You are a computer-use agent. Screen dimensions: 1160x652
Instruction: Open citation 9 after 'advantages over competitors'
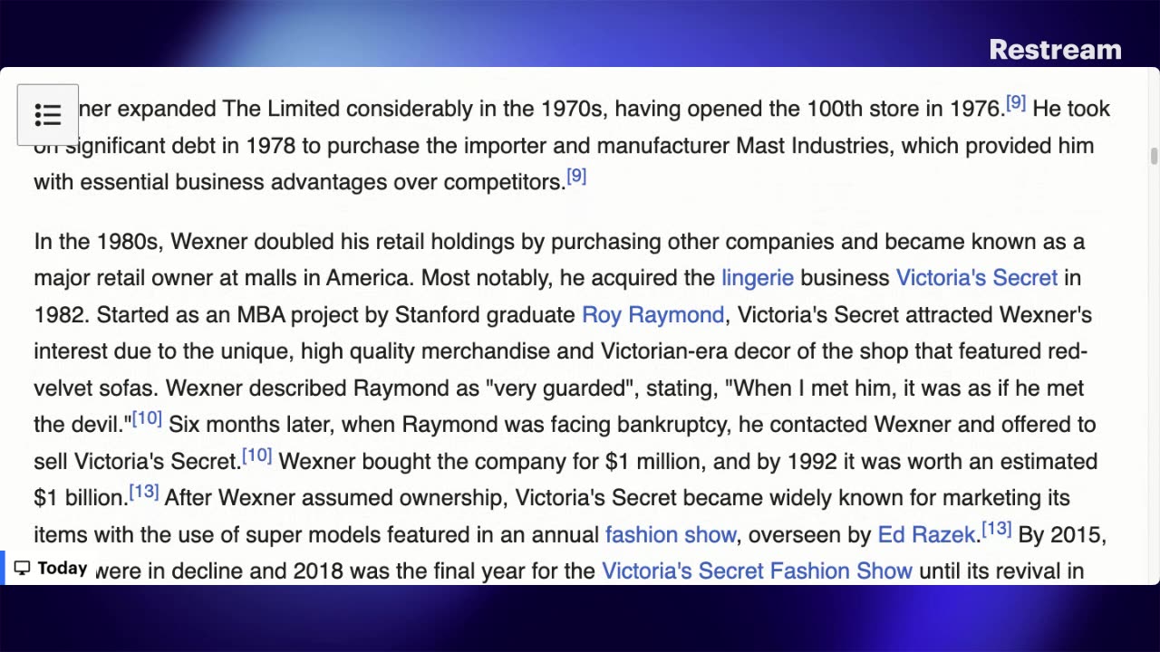pyautogui.click(x=576, y=177)
